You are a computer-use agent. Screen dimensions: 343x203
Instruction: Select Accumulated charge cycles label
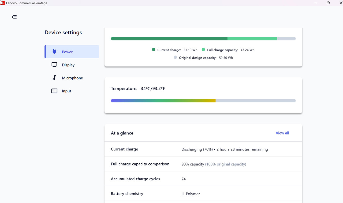136,179
